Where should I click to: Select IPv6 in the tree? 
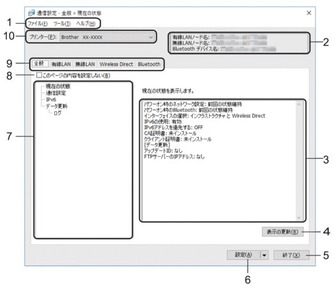coord(51,100)
